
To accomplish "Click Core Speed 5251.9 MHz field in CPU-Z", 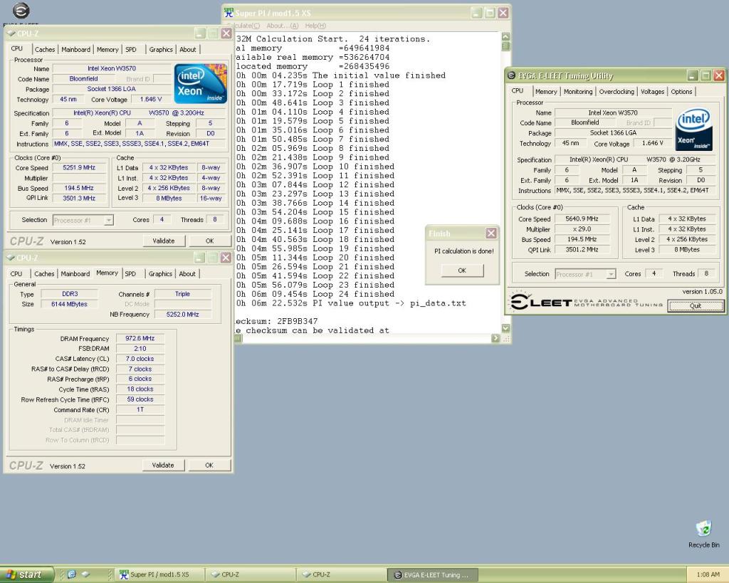I will pyautogui.click(x=79, y=168).
